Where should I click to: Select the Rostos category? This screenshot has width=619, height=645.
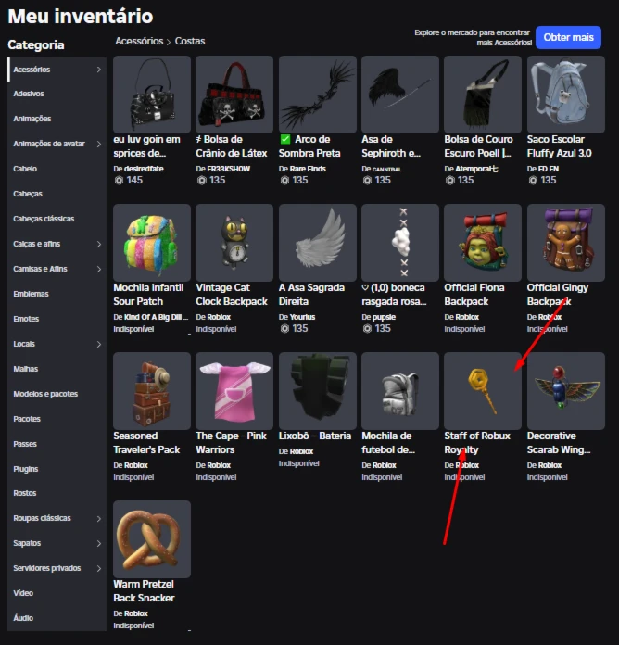57,493
